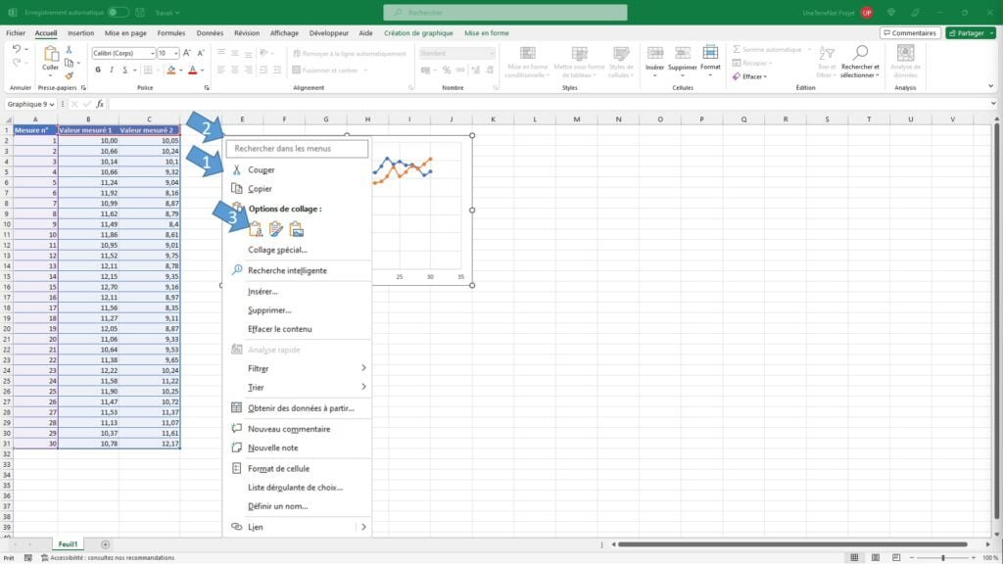Click the insert function fx icon
The image size is (1003, 564).
point(99,104)
